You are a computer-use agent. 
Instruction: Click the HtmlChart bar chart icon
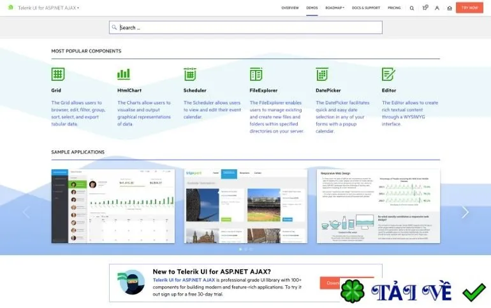pyautogui.click(x=123, y=74)
